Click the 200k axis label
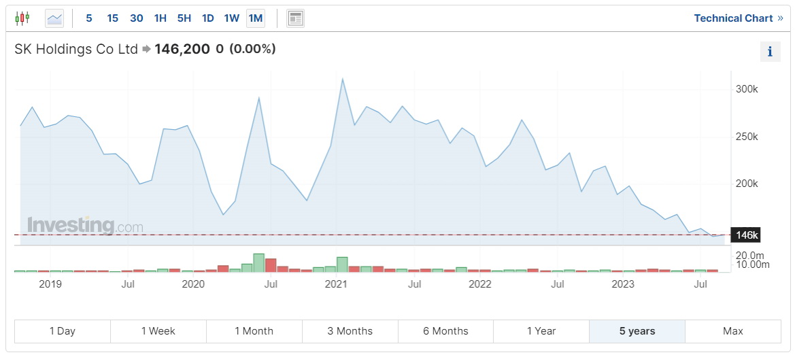Image resolution: width=795 pixels, height=359 pixels. pyautogui.click(x=747, y=184)
